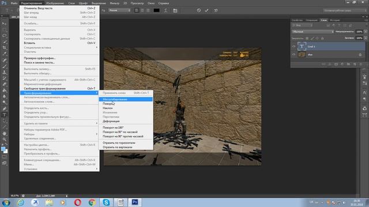
Task: Commit current edits with checkmark
Action: (206, 10)
